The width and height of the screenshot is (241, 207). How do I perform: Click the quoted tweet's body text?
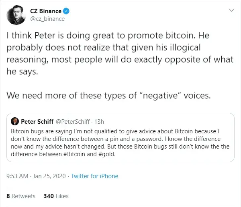pyautogui.click(x=120, y=142)
